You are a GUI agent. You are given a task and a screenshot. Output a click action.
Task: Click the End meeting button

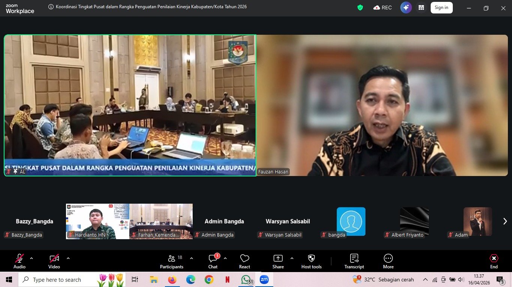494,261
